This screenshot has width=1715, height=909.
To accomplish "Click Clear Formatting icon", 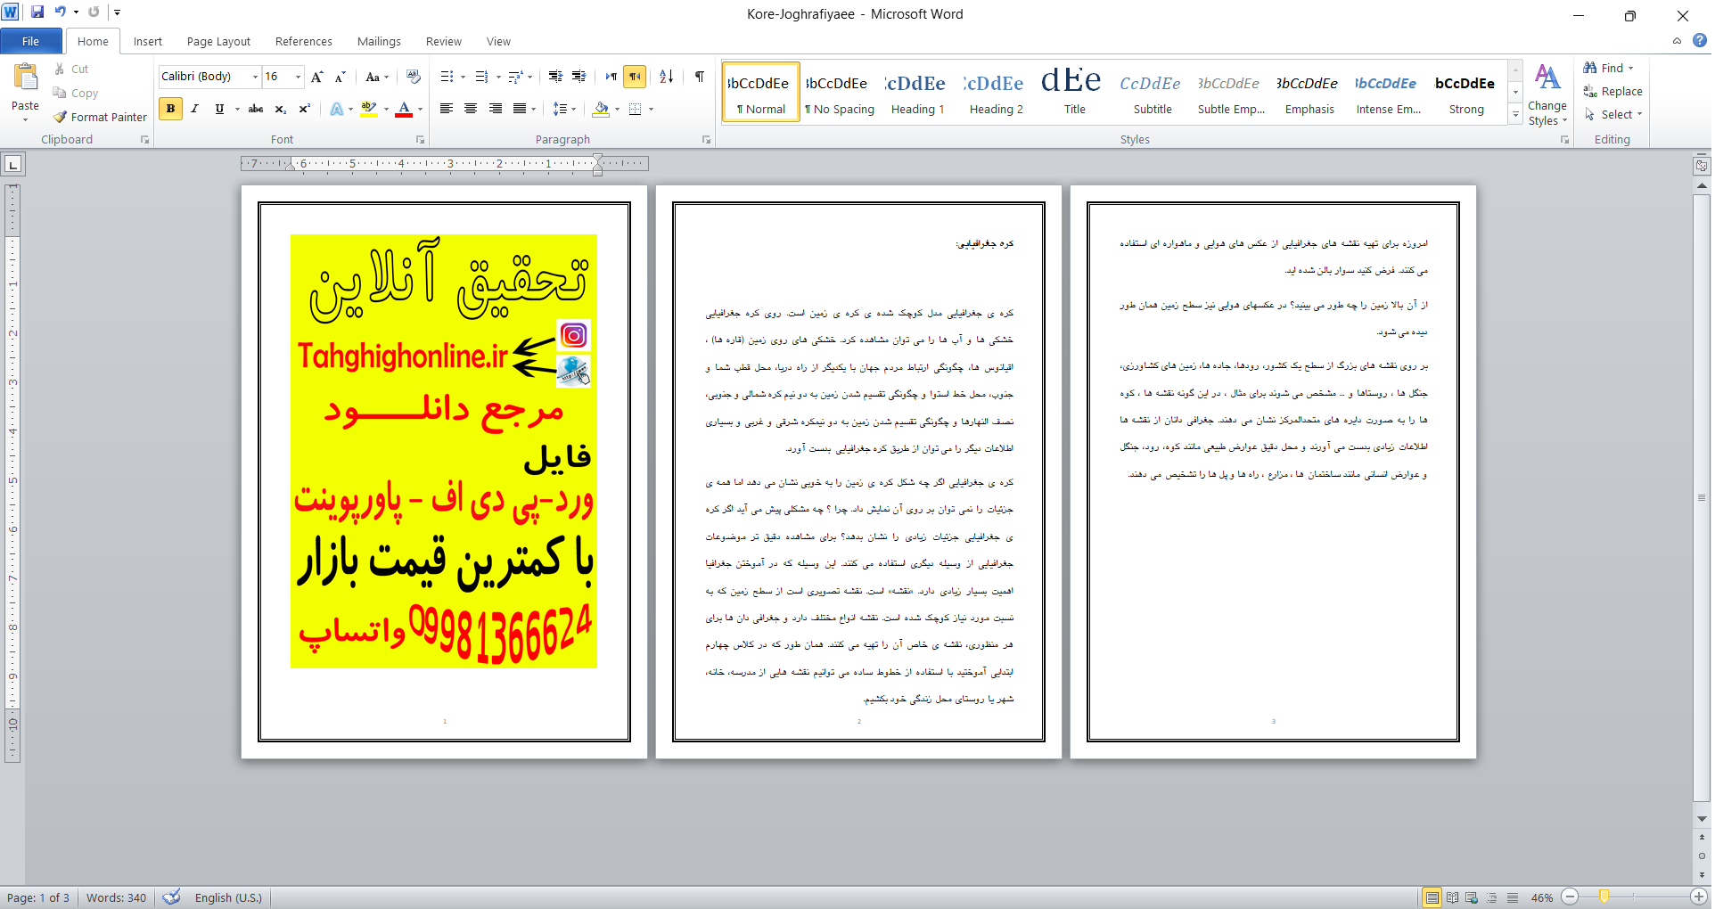I will coord(413,77).
